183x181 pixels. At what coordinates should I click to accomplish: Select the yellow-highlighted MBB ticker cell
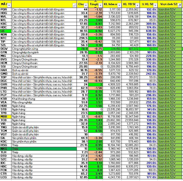click(x=6, y=117)
